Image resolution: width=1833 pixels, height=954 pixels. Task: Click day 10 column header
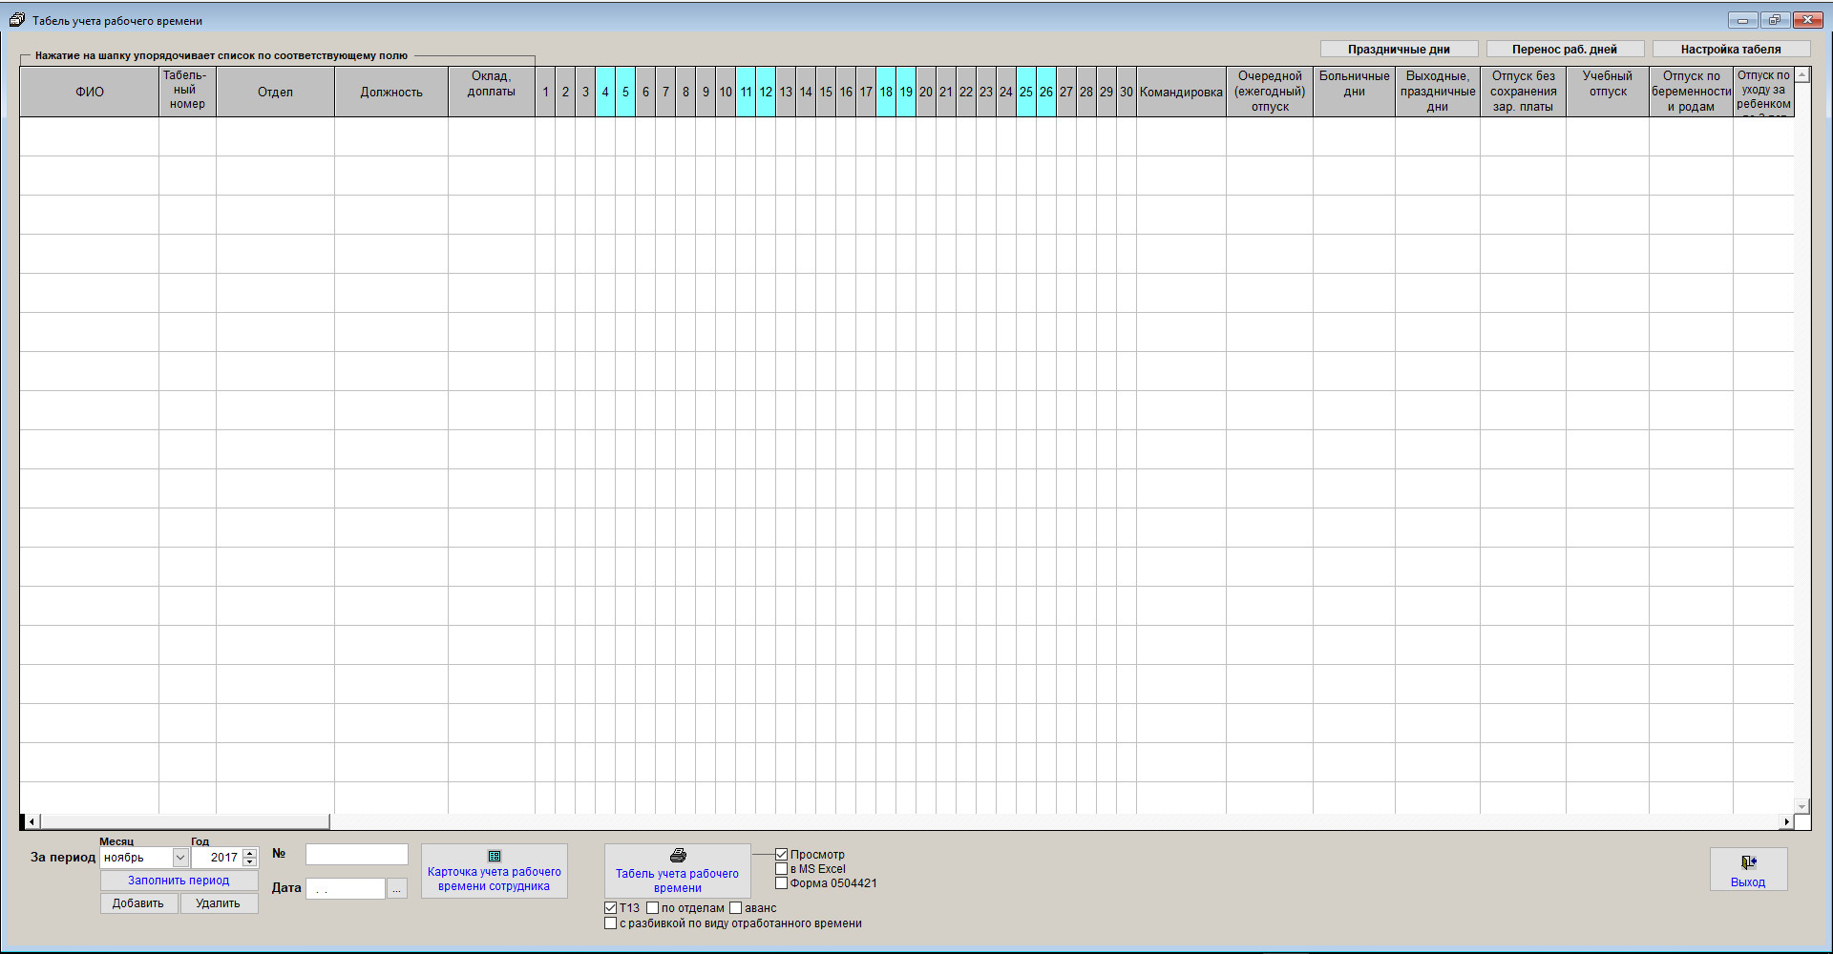point(726,92)
